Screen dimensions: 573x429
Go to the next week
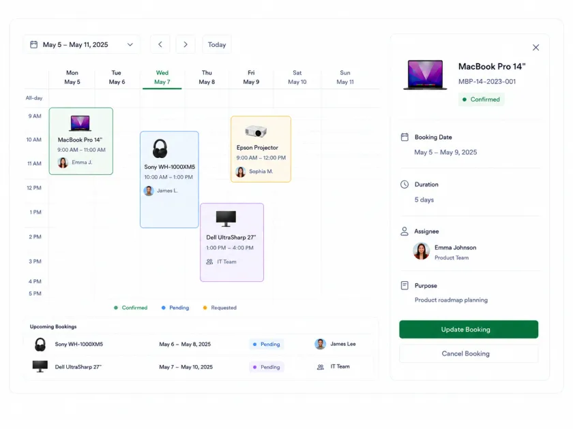click(186, 44)
